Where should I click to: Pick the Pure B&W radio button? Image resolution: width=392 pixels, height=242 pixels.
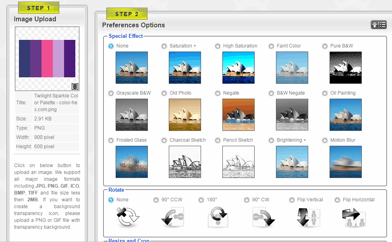coord(325,46)
